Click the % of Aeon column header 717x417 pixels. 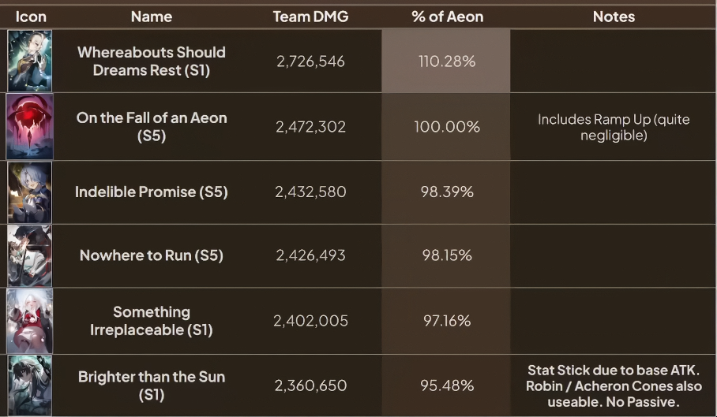tap(447, 17)
